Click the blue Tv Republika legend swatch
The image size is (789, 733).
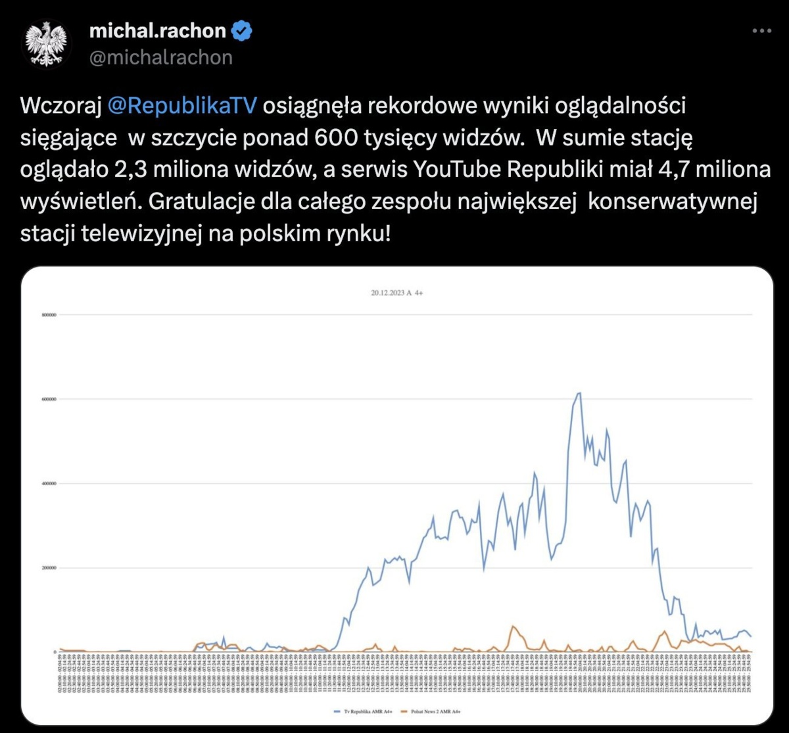[337, 711]
